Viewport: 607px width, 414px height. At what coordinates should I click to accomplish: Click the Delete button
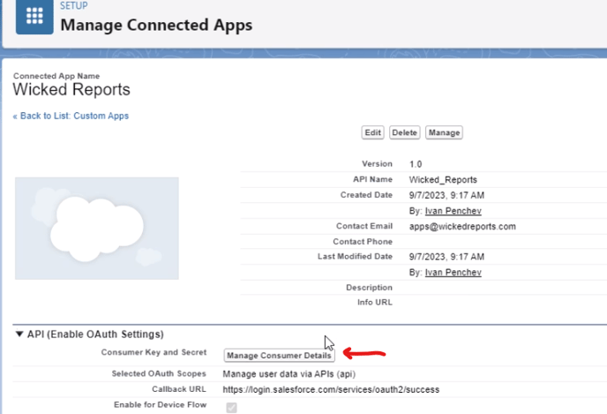pos(405,132)
